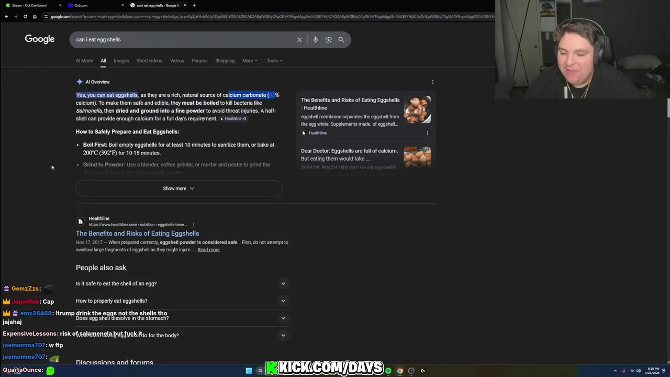Click the browser home icon
Viewport: 670px width, 377px height.
point(35,16)
